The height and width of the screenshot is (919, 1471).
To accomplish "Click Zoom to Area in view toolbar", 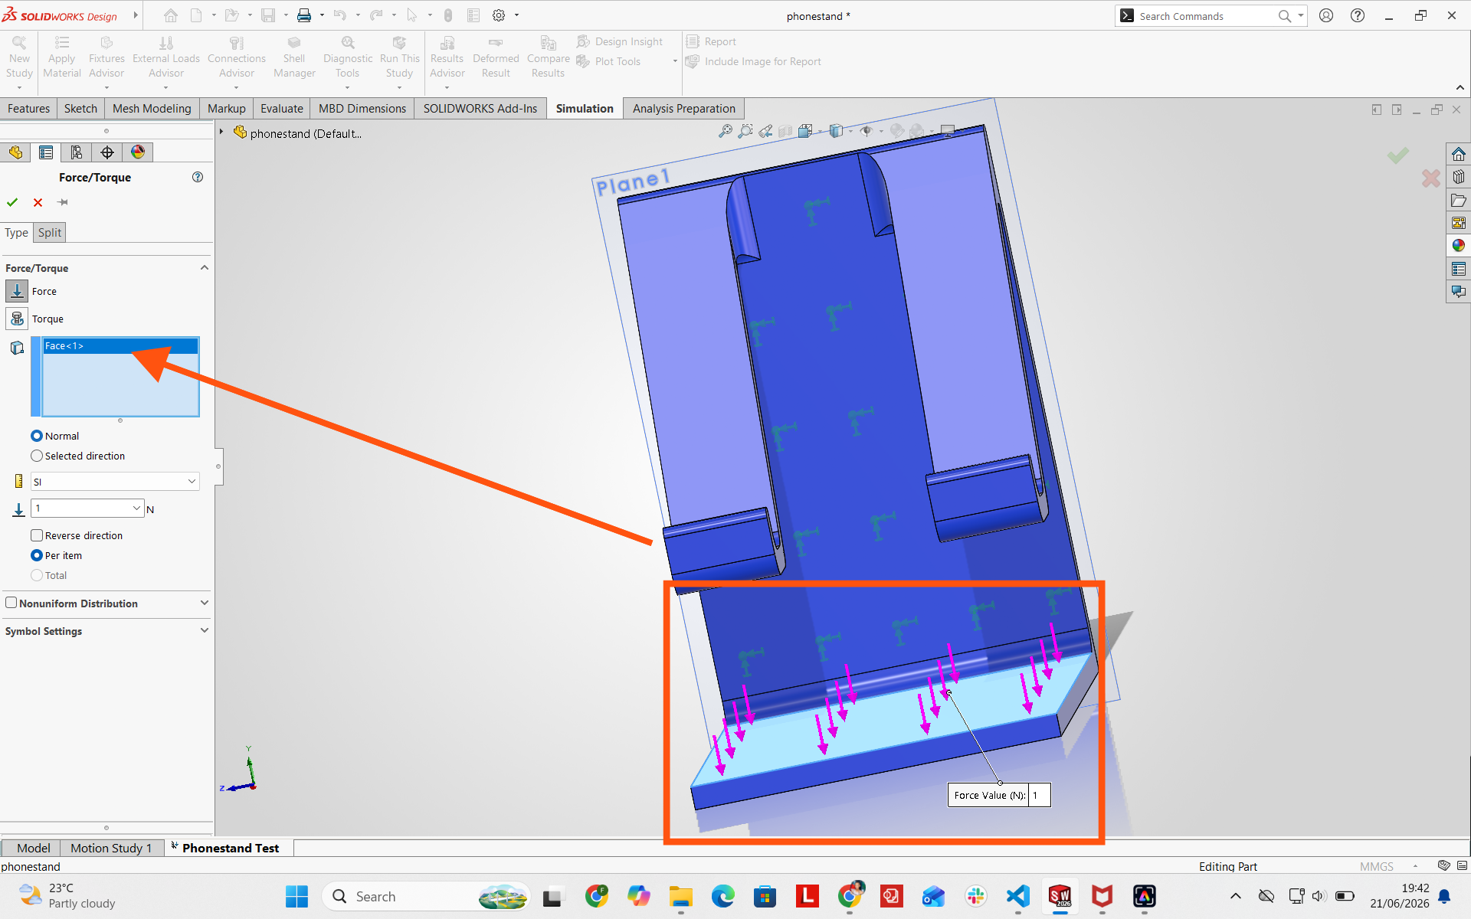I will pyautogui.click(x=745, y=131).
